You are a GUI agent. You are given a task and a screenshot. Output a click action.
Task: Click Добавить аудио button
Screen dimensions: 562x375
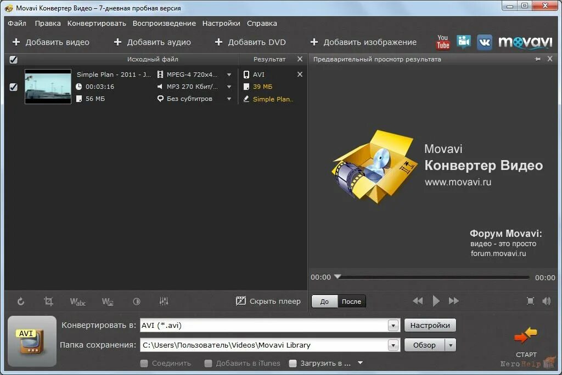point(153,42)
